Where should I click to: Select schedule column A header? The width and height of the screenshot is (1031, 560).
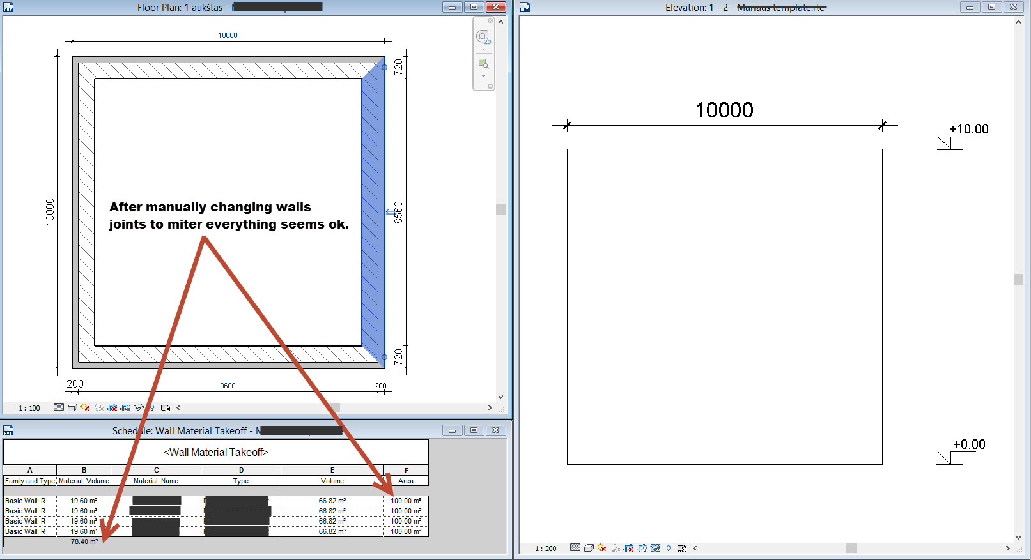pos(30,470)
